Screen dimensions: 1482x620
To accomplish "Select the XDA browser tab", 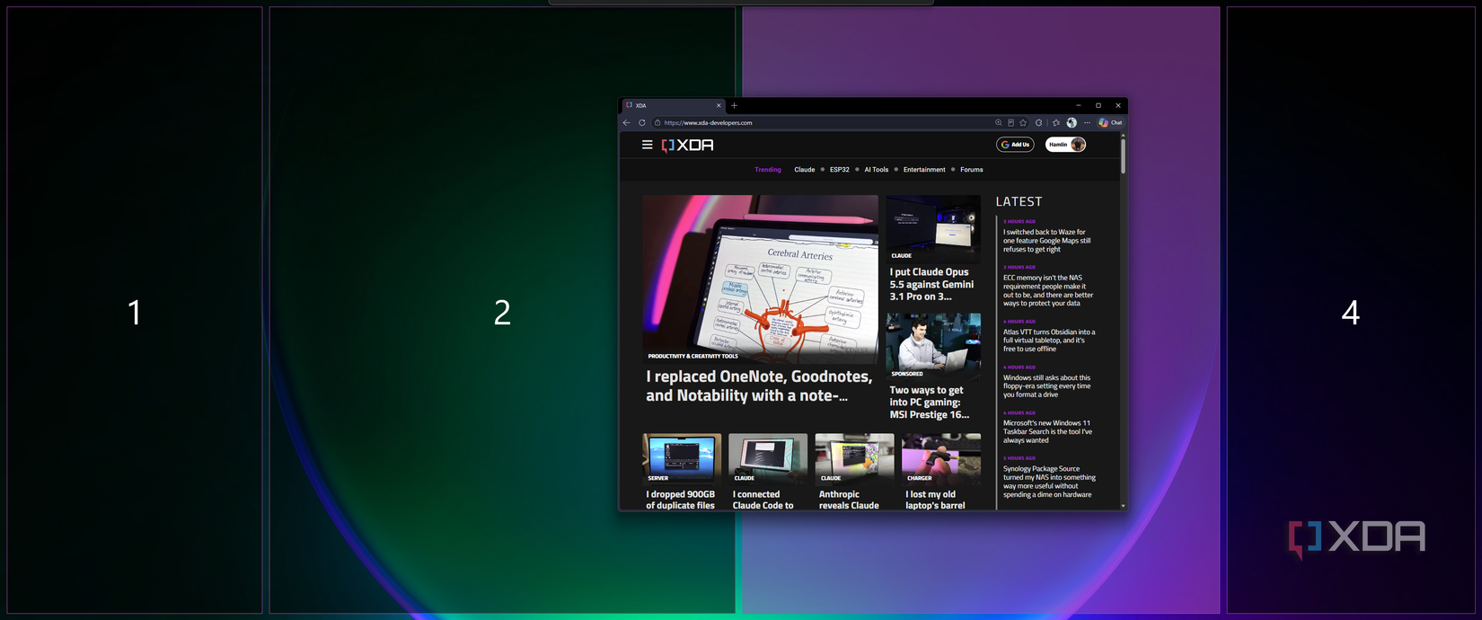I will (672, 105).
